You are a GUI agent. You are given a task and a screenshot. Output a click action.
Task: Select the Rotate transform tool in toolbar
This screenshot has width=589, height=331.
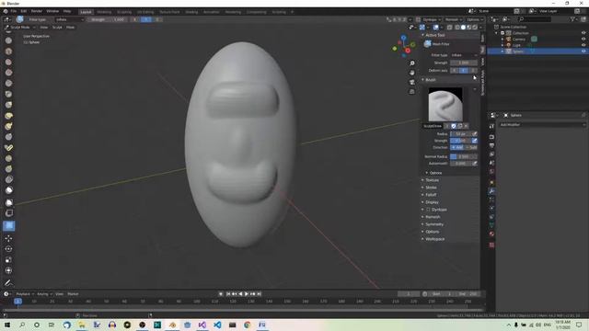coord(8,249)
